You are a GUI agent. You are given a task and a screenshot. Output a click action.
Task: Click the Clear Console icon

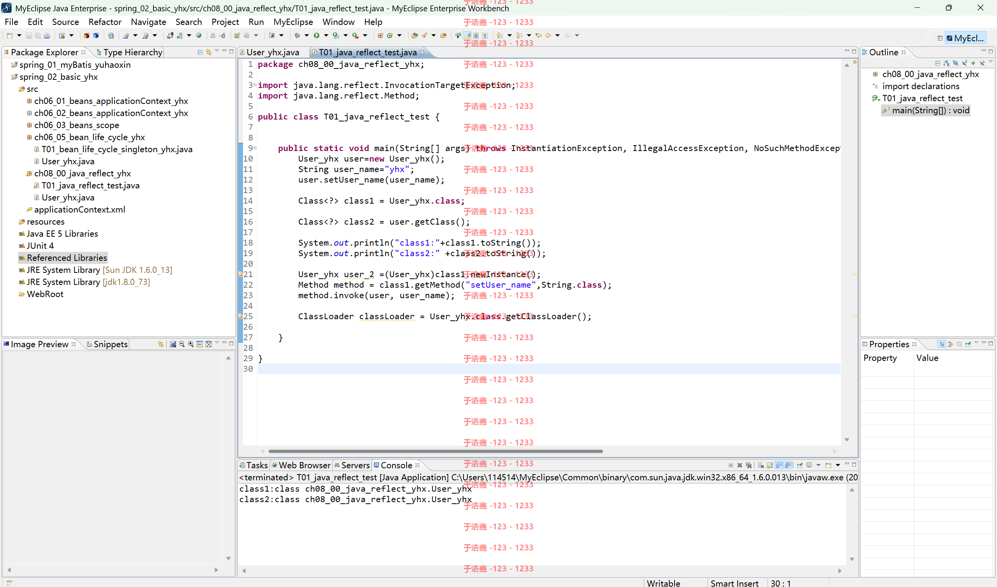coord(761,465)
